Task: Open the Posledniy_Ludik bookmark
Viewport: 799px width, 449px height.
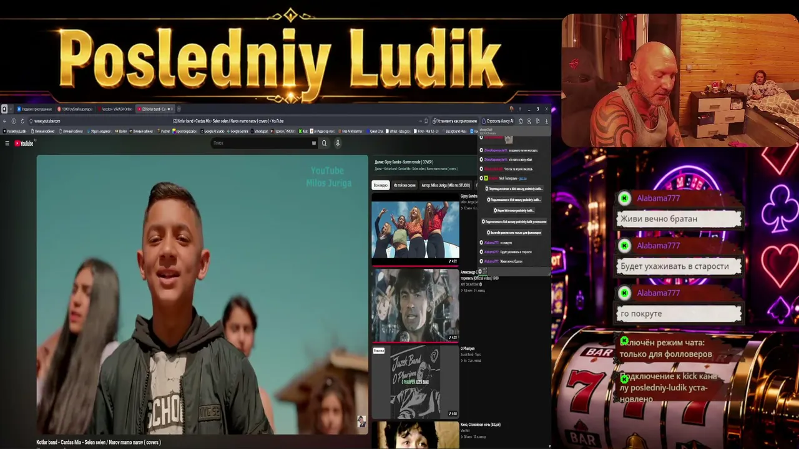Action: click(x=15, y=132)
